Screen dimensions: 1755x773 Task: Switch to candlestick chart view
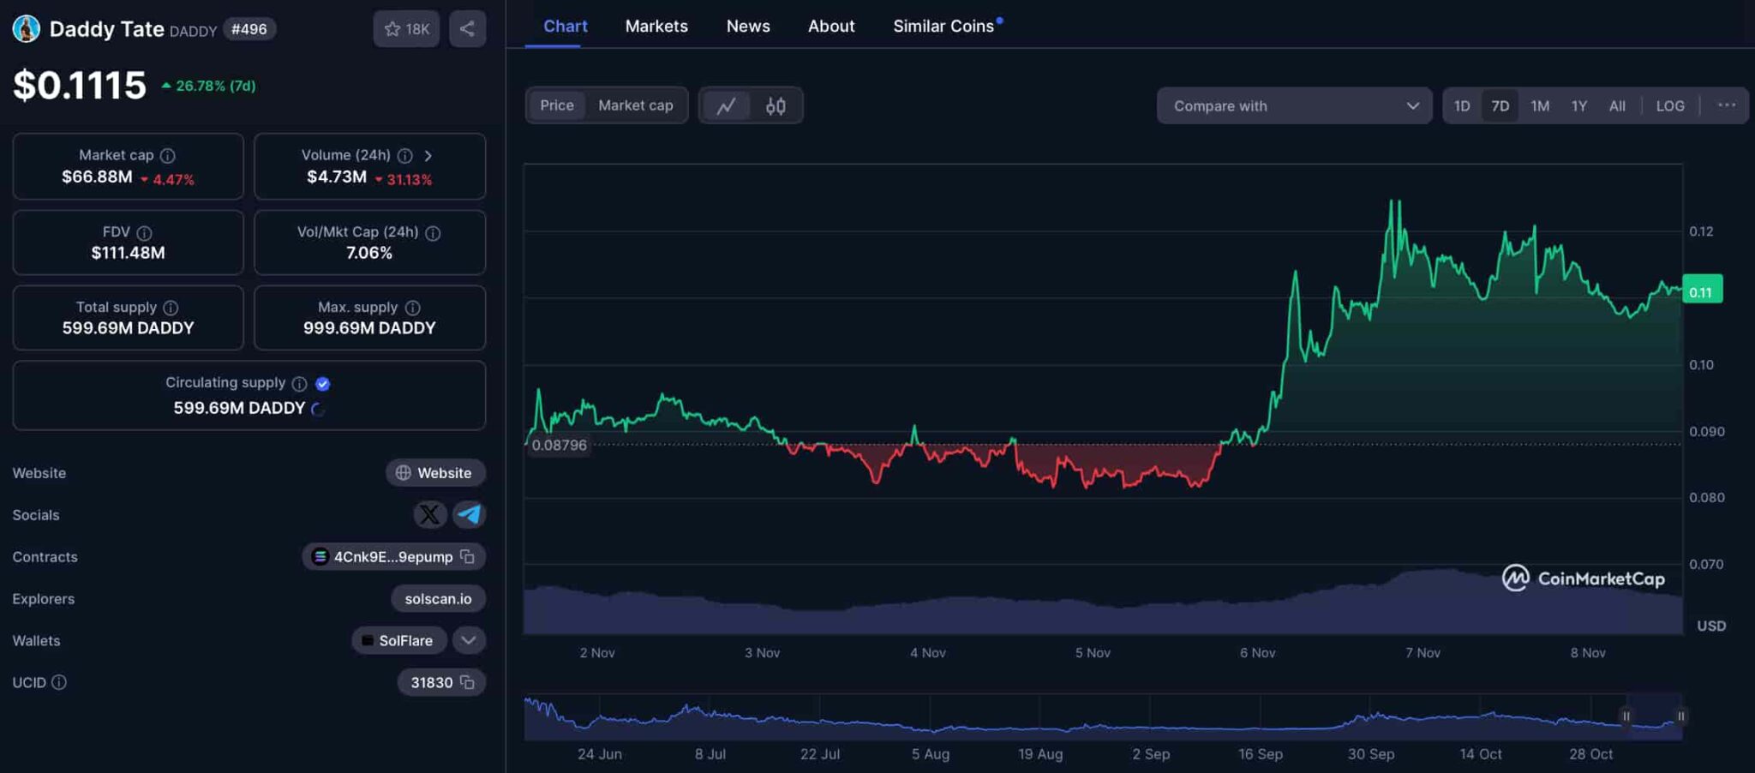[x=776, y=105]
